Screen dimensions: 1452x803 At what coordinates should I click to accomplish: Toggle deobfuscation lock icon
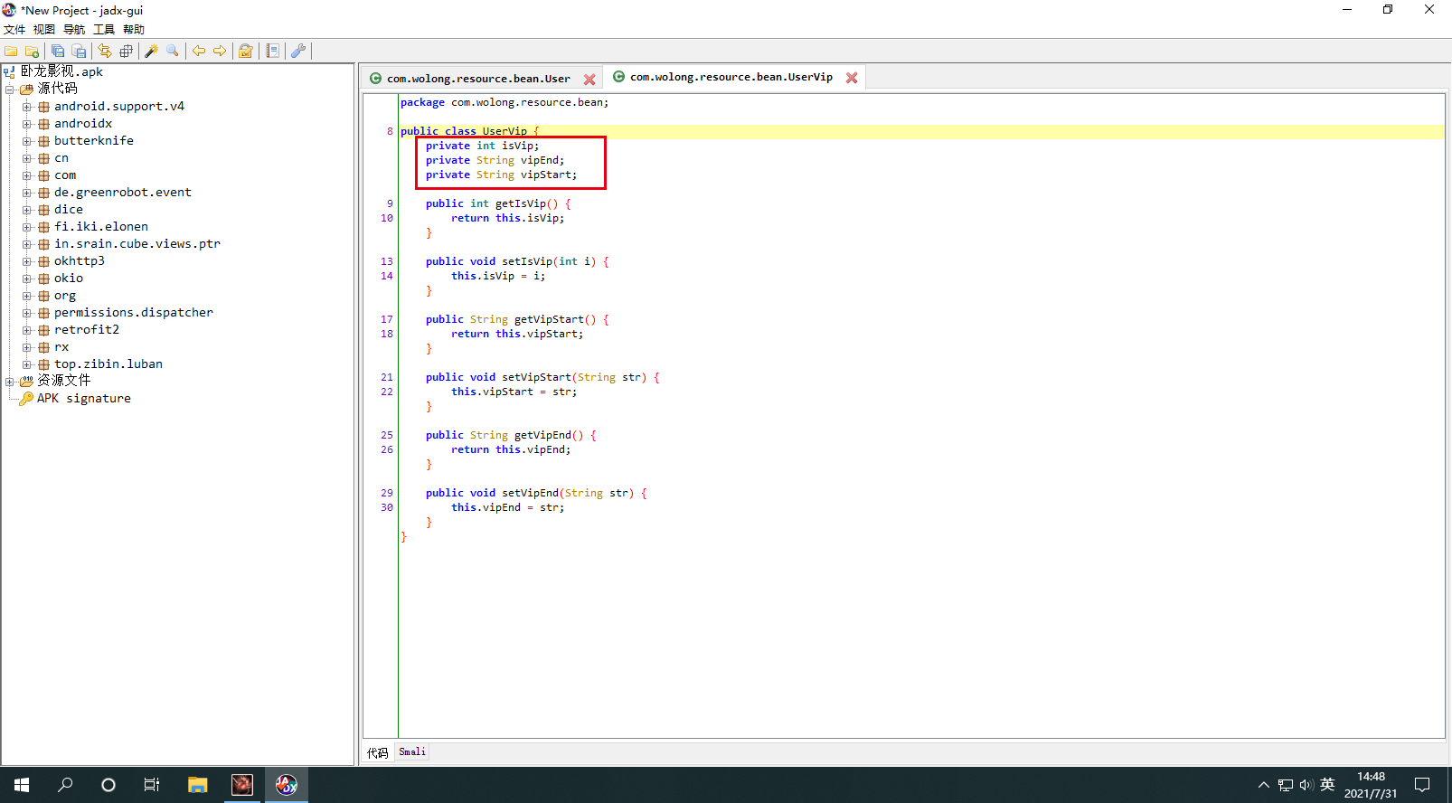245,52
